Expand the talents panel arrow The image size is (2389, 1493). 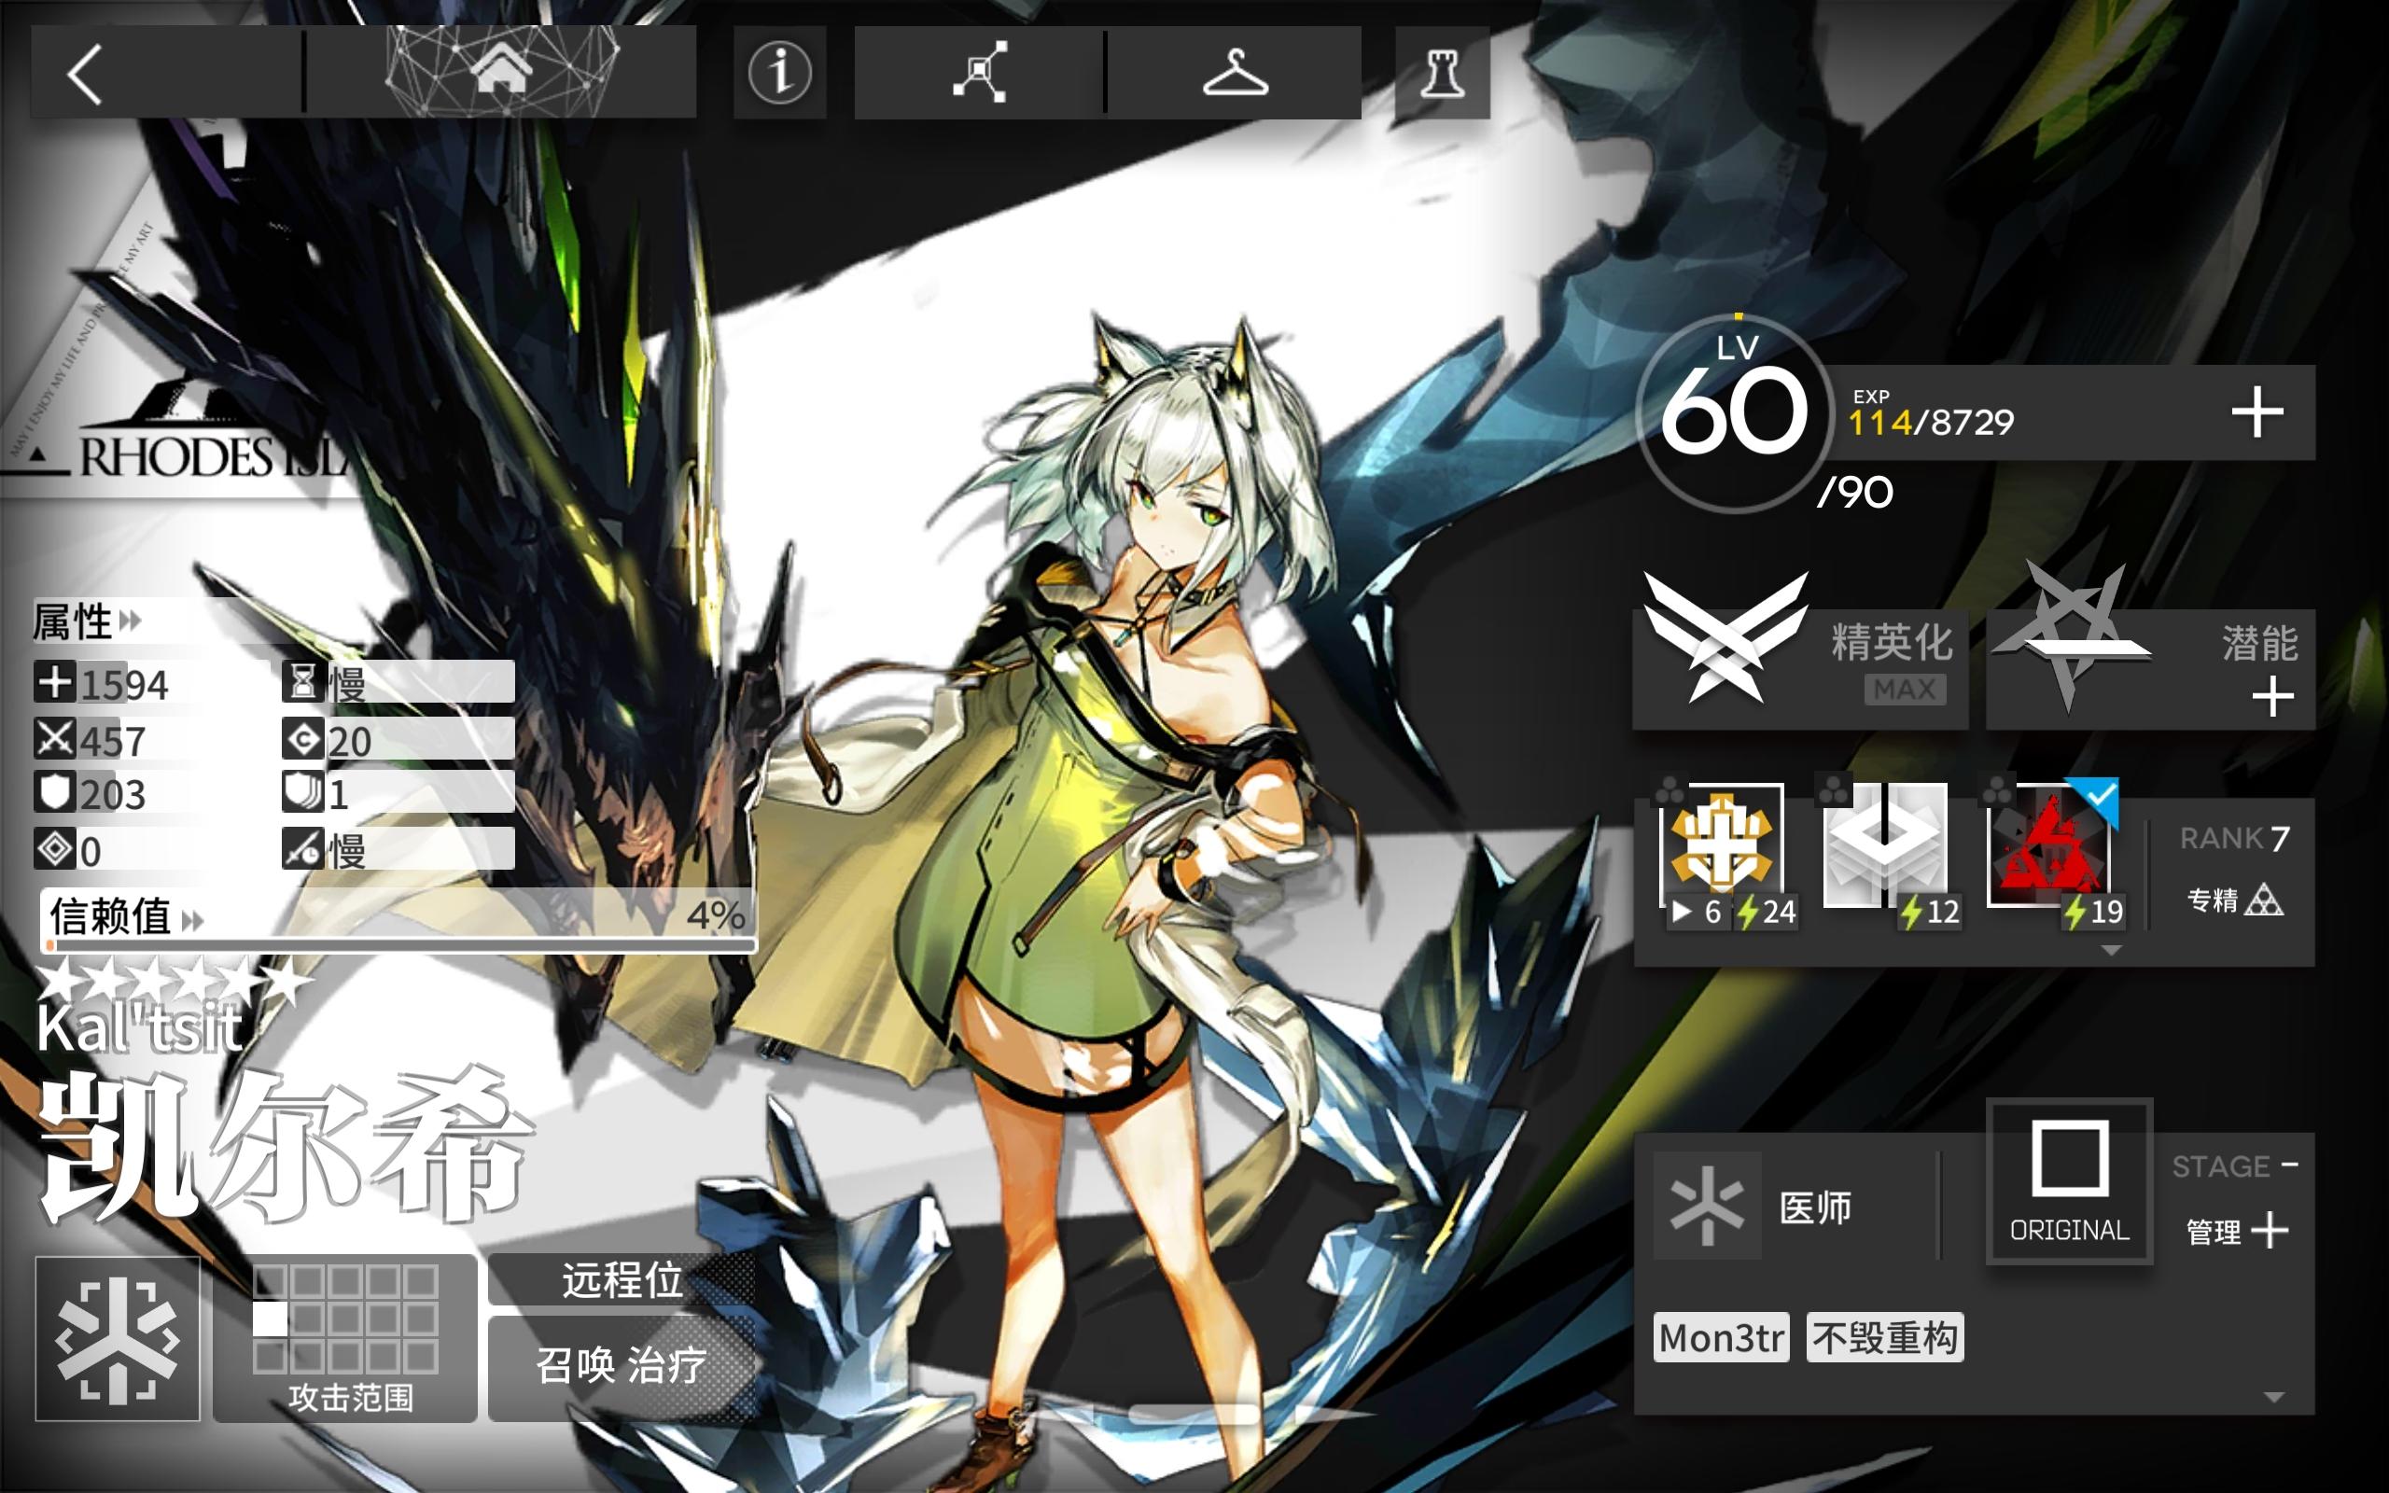point(2273,1397)
